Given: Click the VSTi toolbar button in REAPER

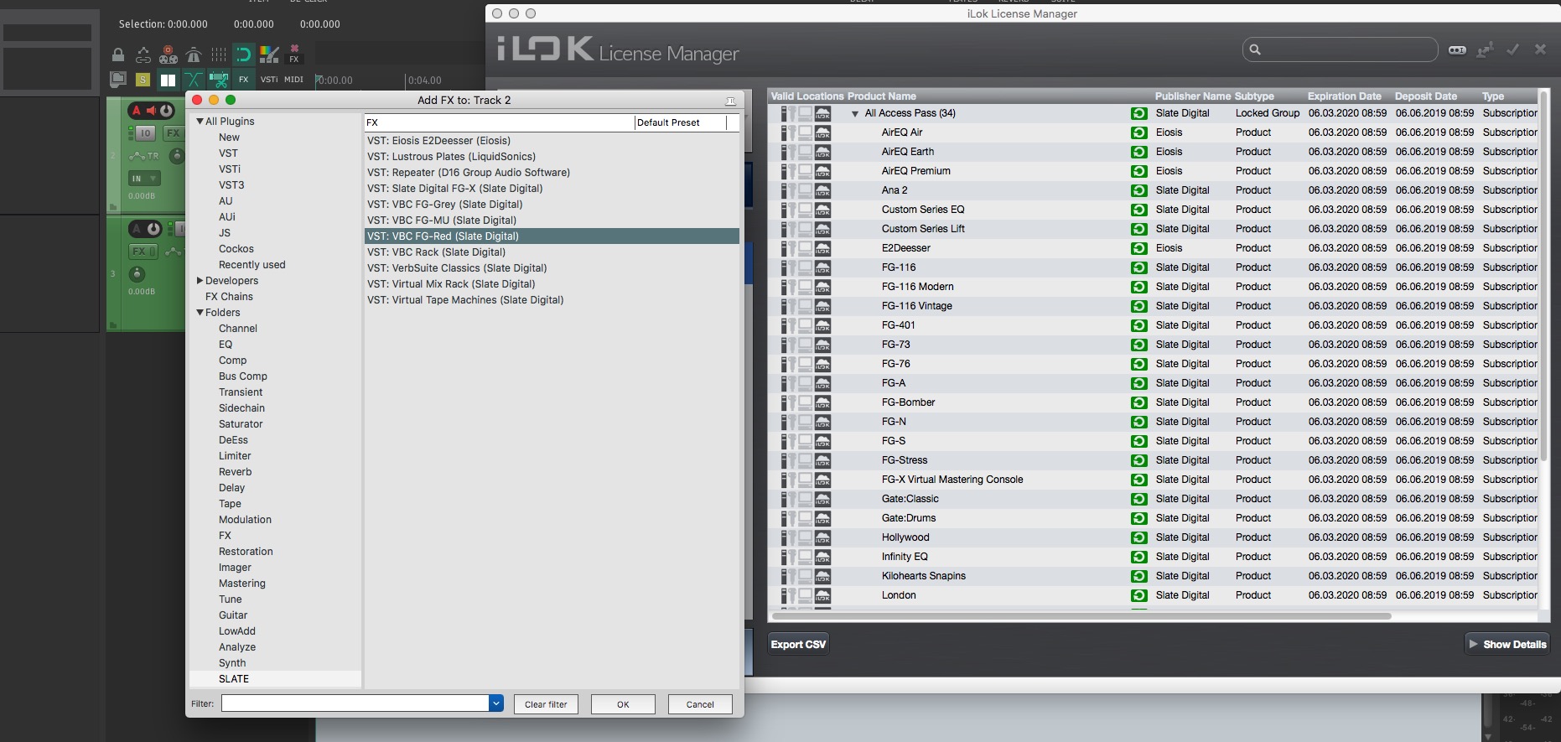Looking at the screenshot, I should pos(269,80).
